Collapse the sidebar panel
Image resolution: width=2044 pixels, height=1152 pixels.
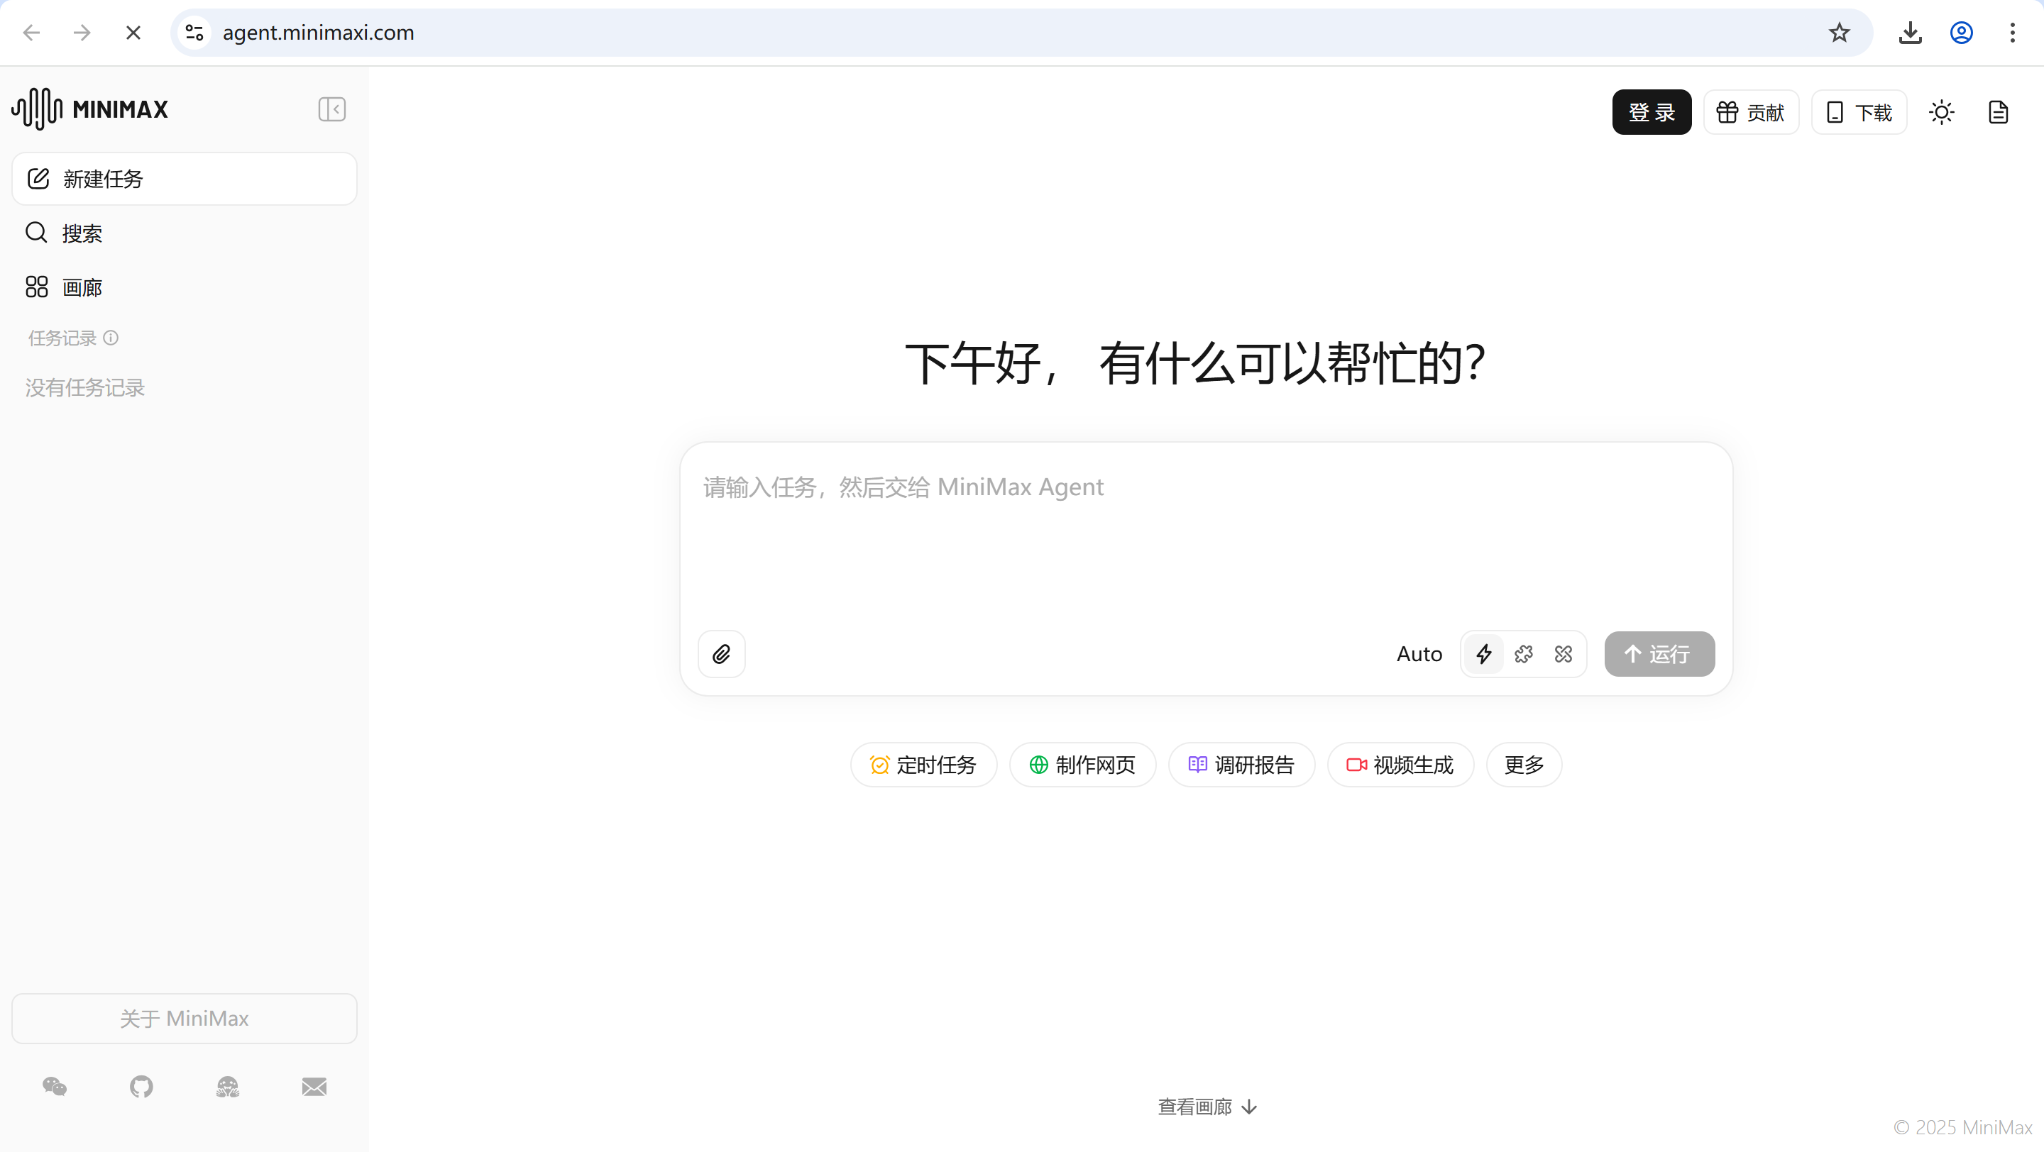tap(331, 109)
